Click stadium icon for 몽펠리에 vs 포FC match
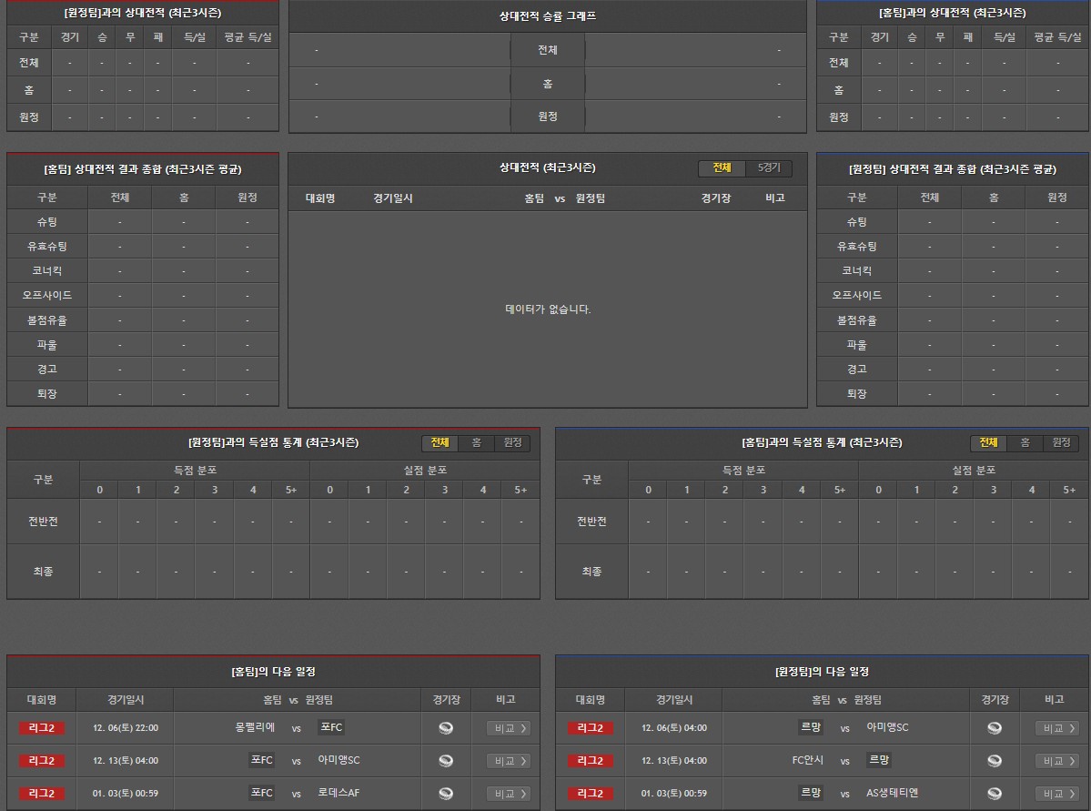Image resolution: width=1091 pixels, height=811 pixels. [x=446, y=728]
